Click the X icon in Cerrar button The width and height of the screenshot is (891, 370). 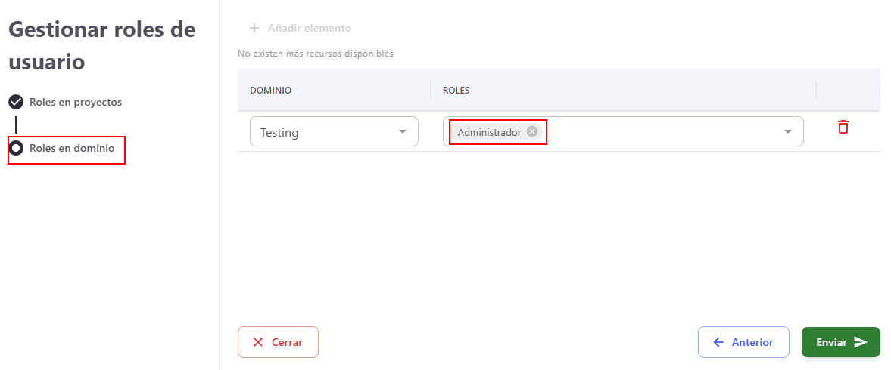(258, 342)
